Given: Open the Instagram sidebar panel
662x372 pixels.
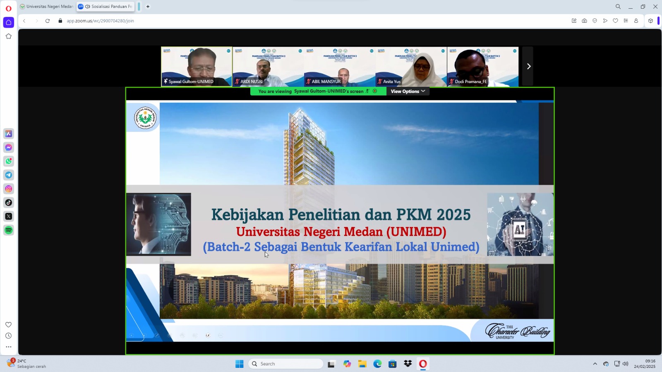Looking at the screenshot, I should click(9, 189).
